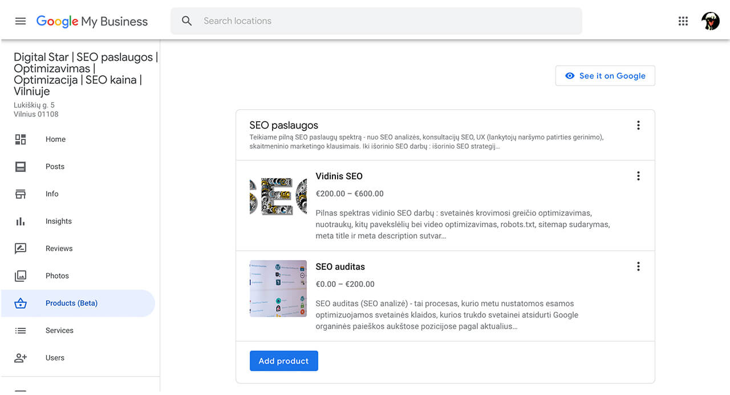Click the search magnifier icon

tap(186, 21)
